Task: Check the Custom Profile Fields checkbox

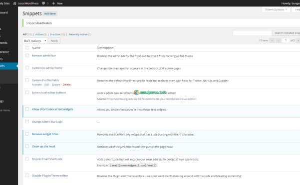Action: pyautogui.click(x=27, y=80)
